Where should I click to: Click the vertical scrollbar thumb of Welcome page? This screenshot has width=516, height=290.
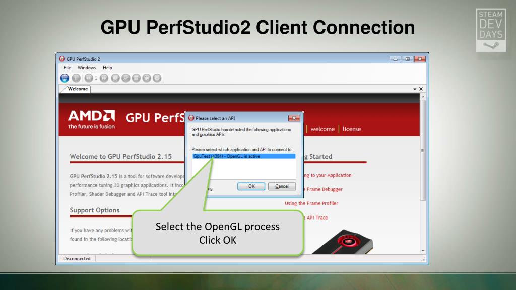[x=423, y=150]
